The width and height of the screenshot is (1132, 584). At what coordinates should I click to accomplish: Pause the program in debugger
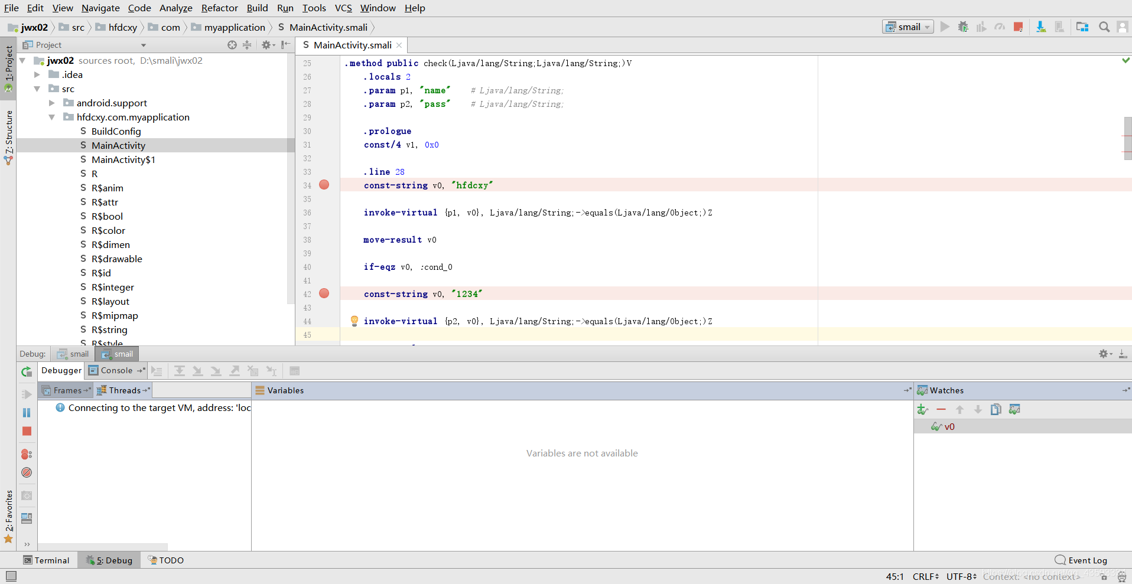click(x=27, y=413)
